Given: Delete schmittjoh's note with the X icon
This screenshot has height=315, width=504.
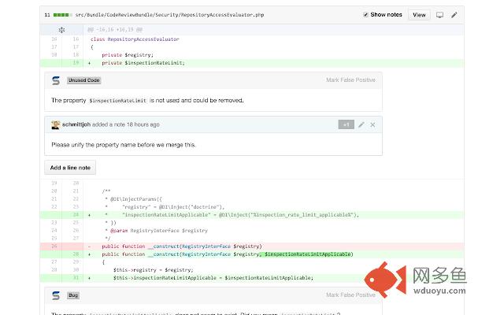Looking at the screenshot, I should 372,124.
